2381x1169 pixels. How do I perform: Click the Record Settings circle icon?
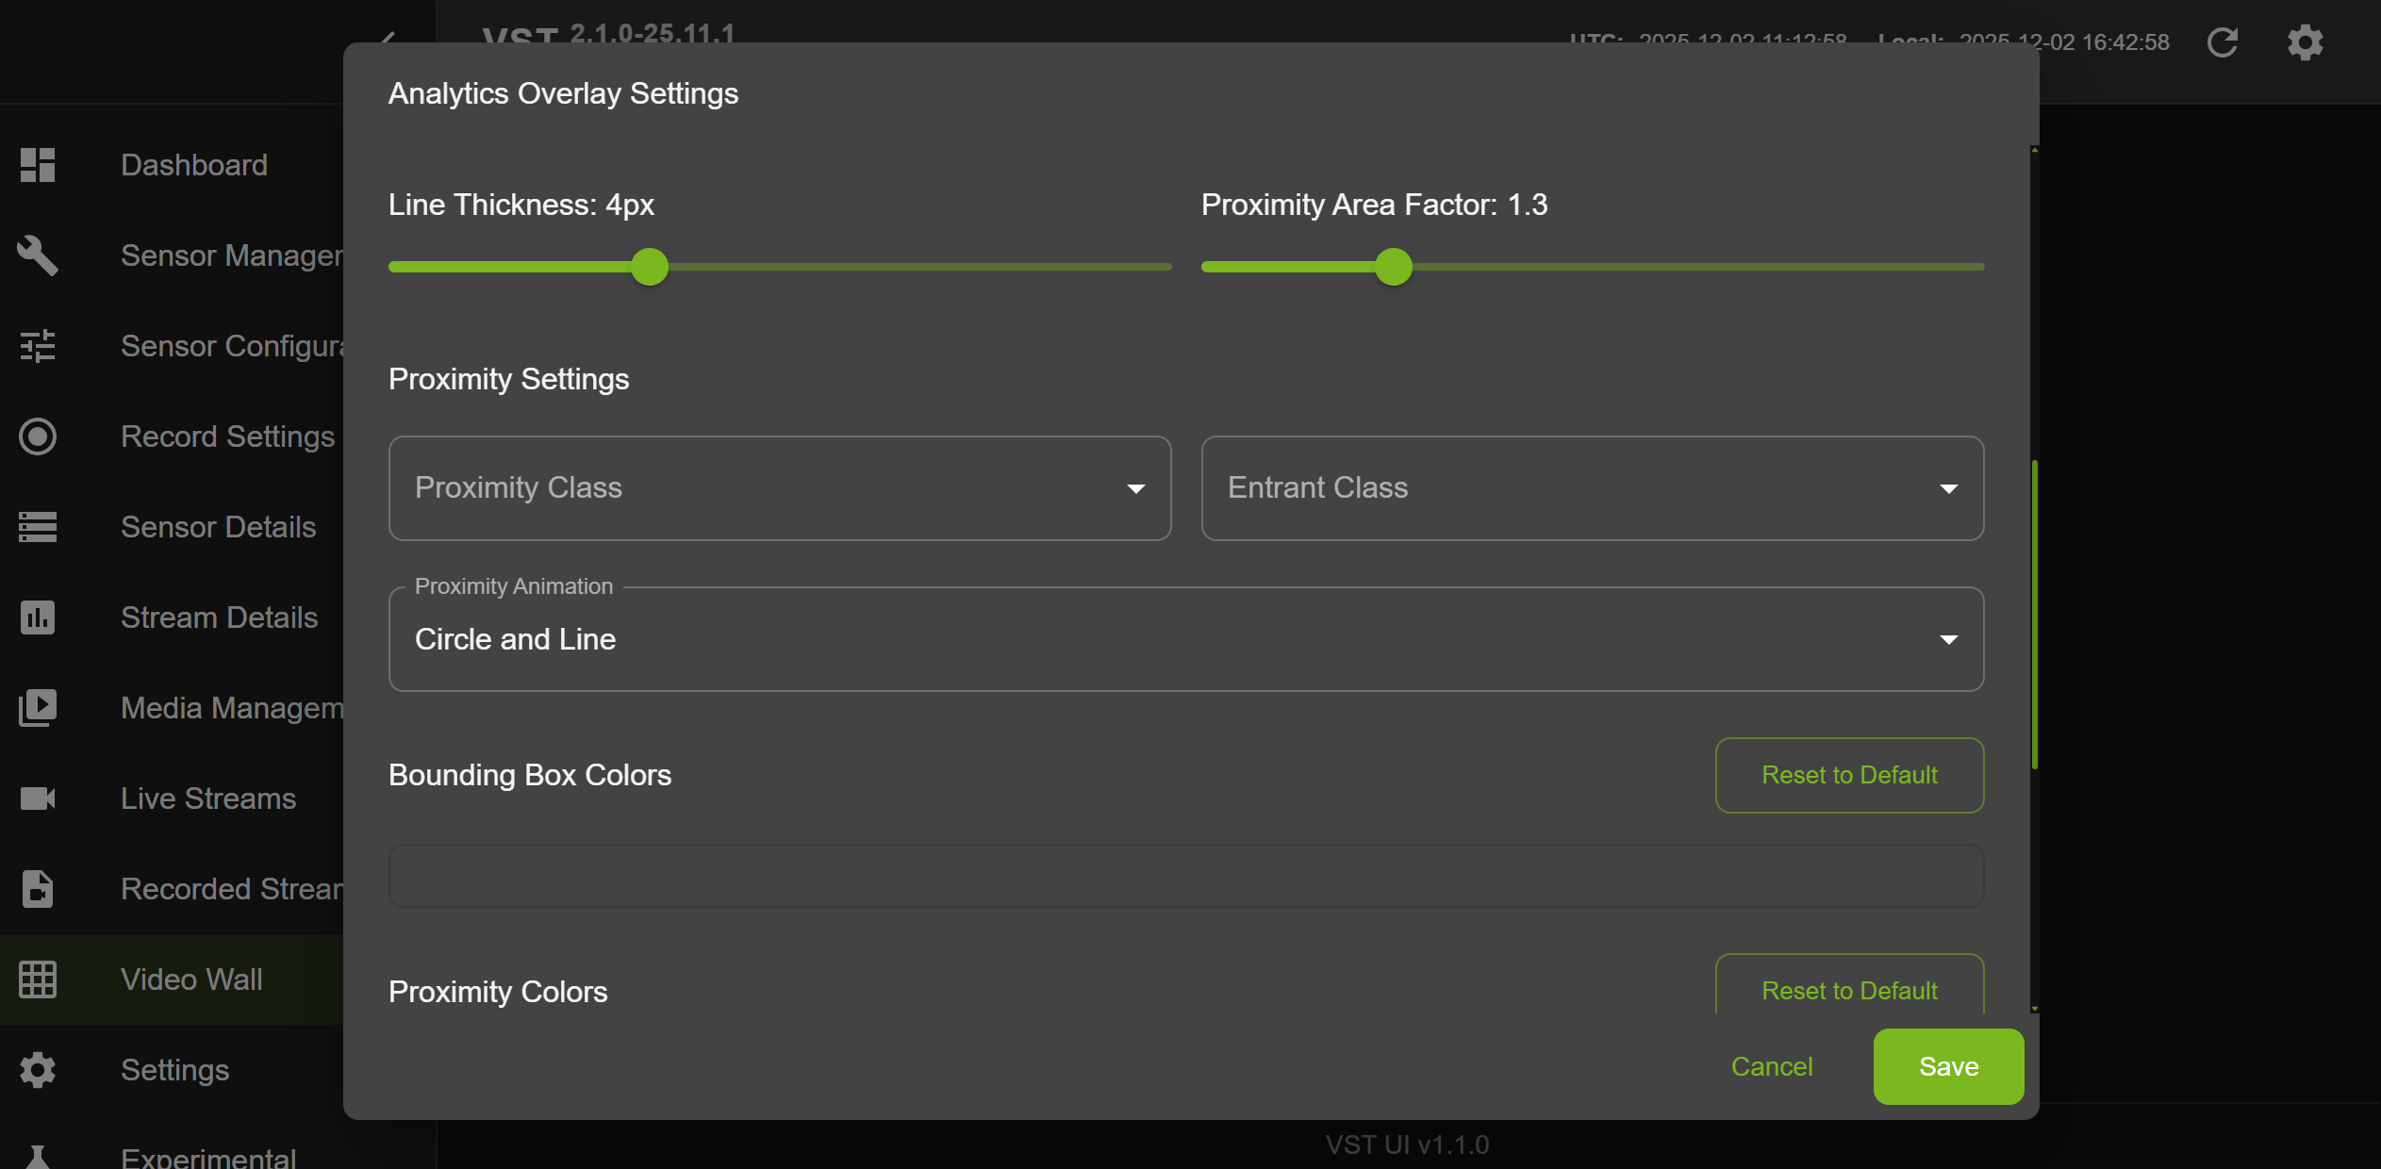point(38,436)
